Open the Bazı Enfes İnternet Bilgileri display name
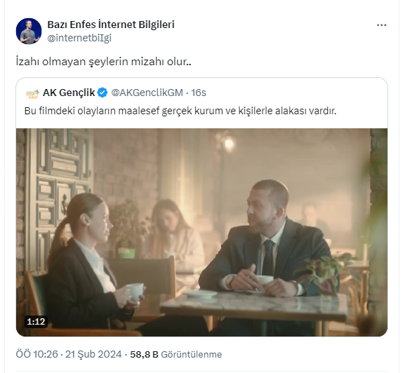 coord(111,25)
